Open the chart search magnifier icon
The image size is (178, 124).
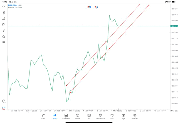[x=4, y=101]
